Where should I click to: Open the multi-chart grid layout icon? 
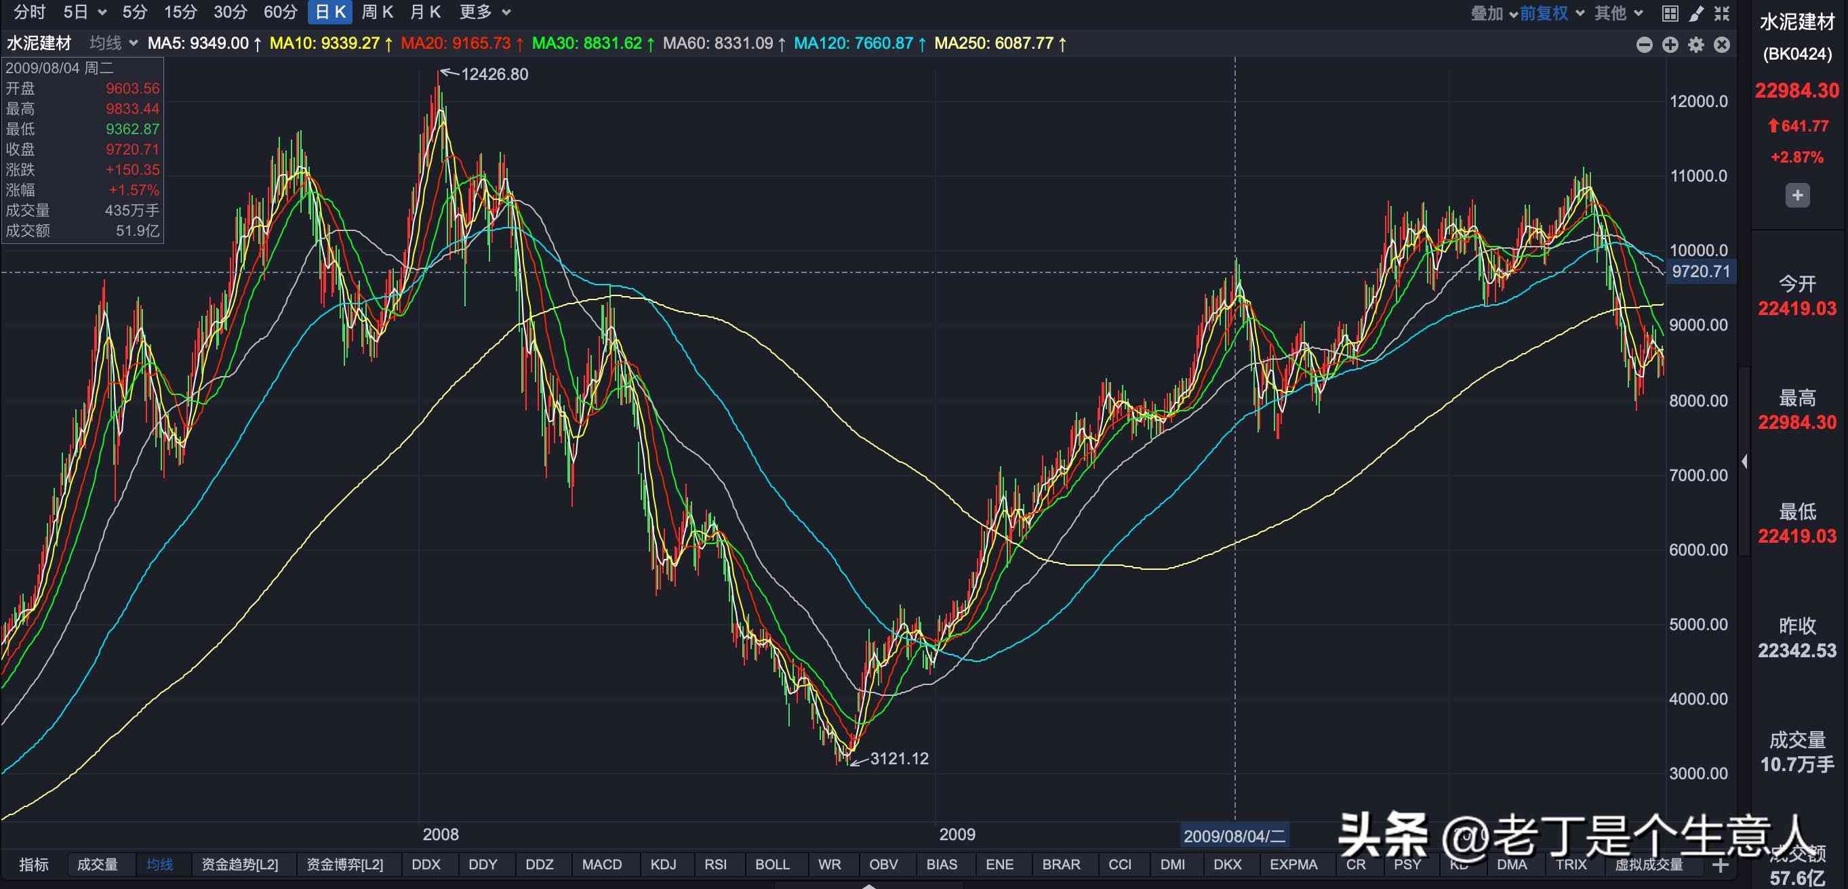pos(1670,13)
